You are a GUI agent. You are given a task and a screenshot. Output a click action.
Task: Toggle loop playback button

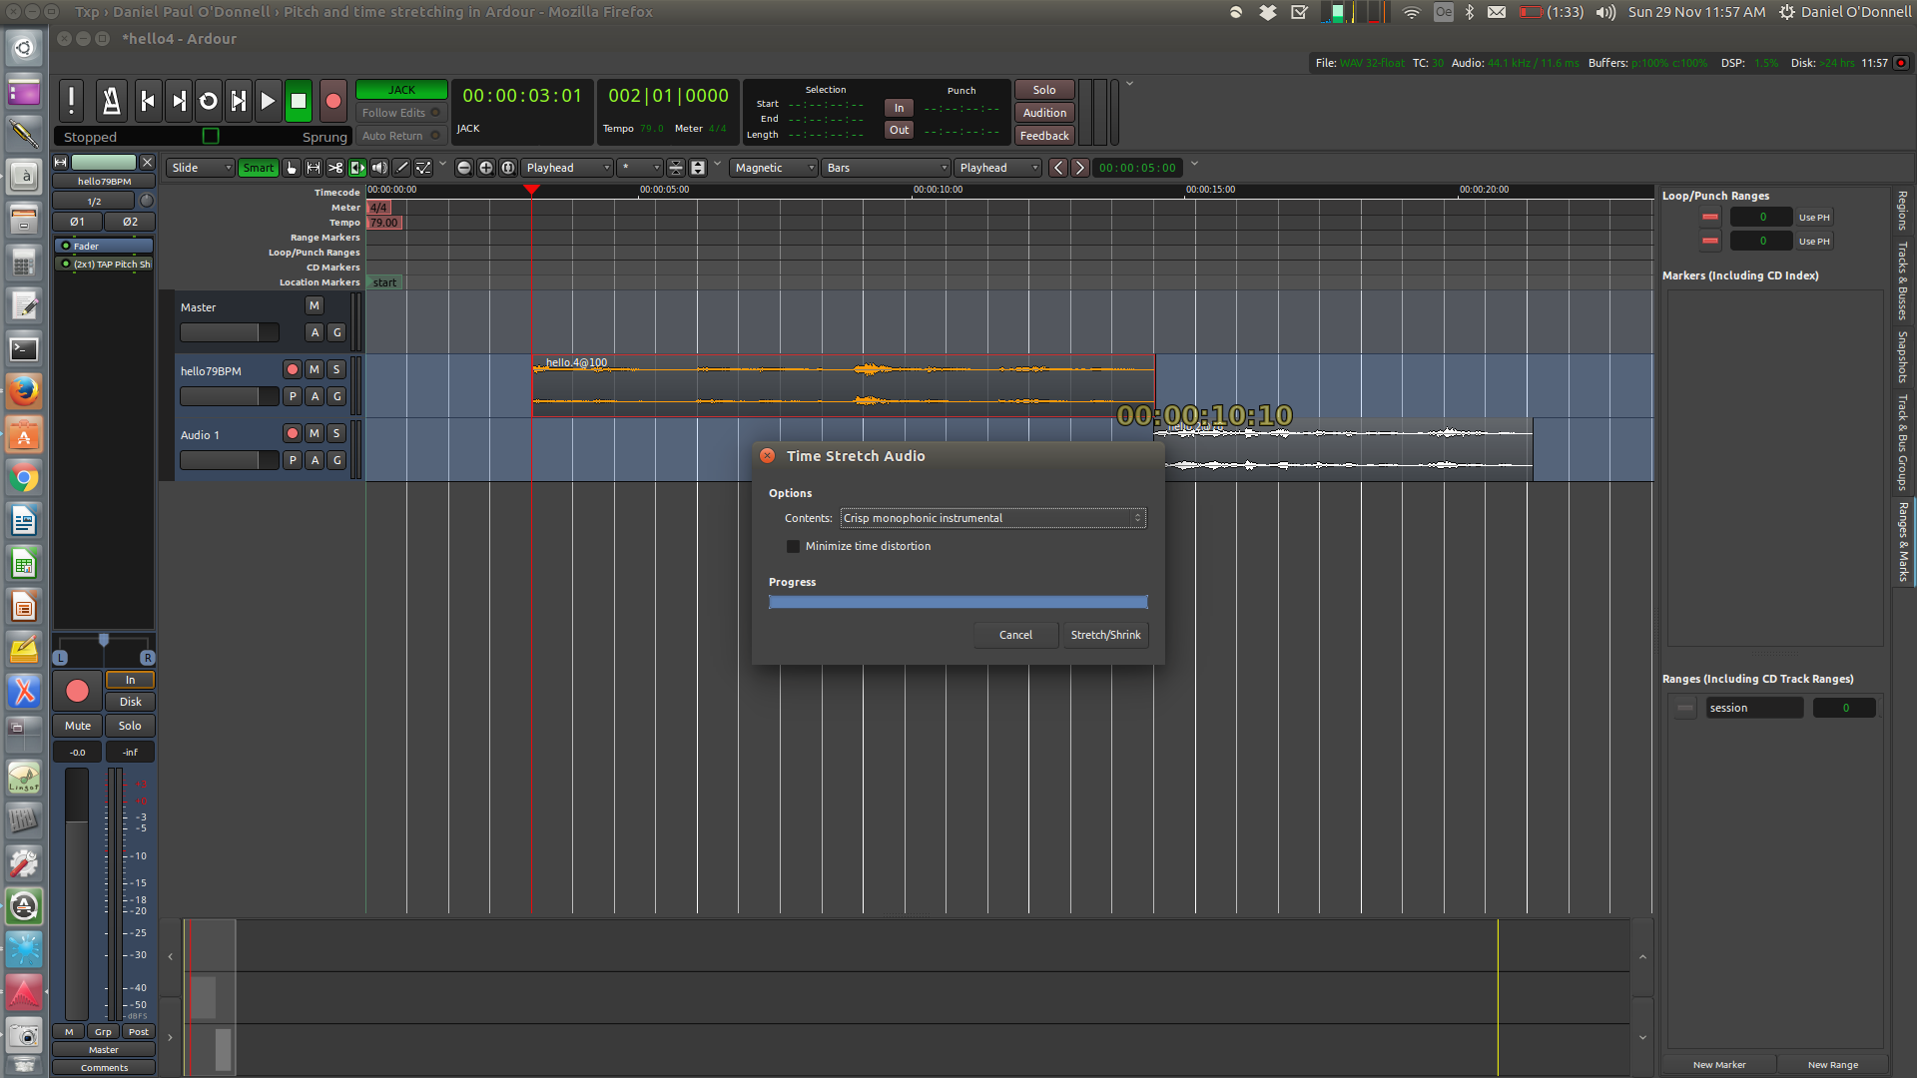tap(209, 100)
